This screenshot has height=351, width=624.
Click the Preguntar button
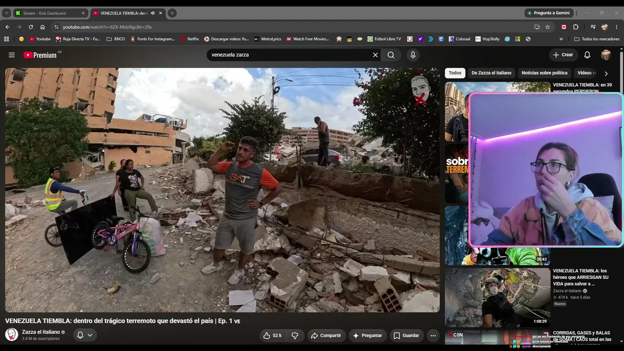[368, 335]
